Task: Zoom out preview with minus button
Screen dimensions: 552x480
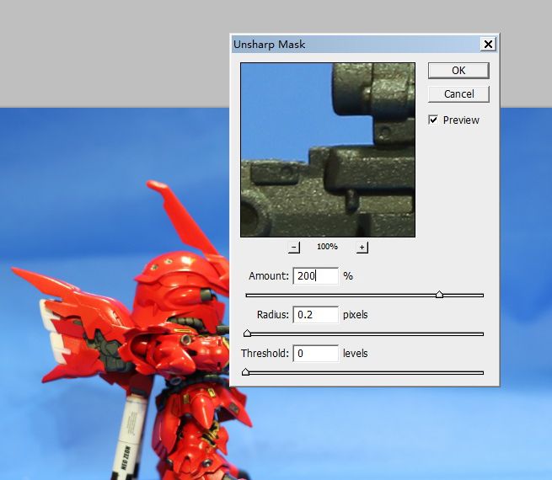Action: [294, 248]
